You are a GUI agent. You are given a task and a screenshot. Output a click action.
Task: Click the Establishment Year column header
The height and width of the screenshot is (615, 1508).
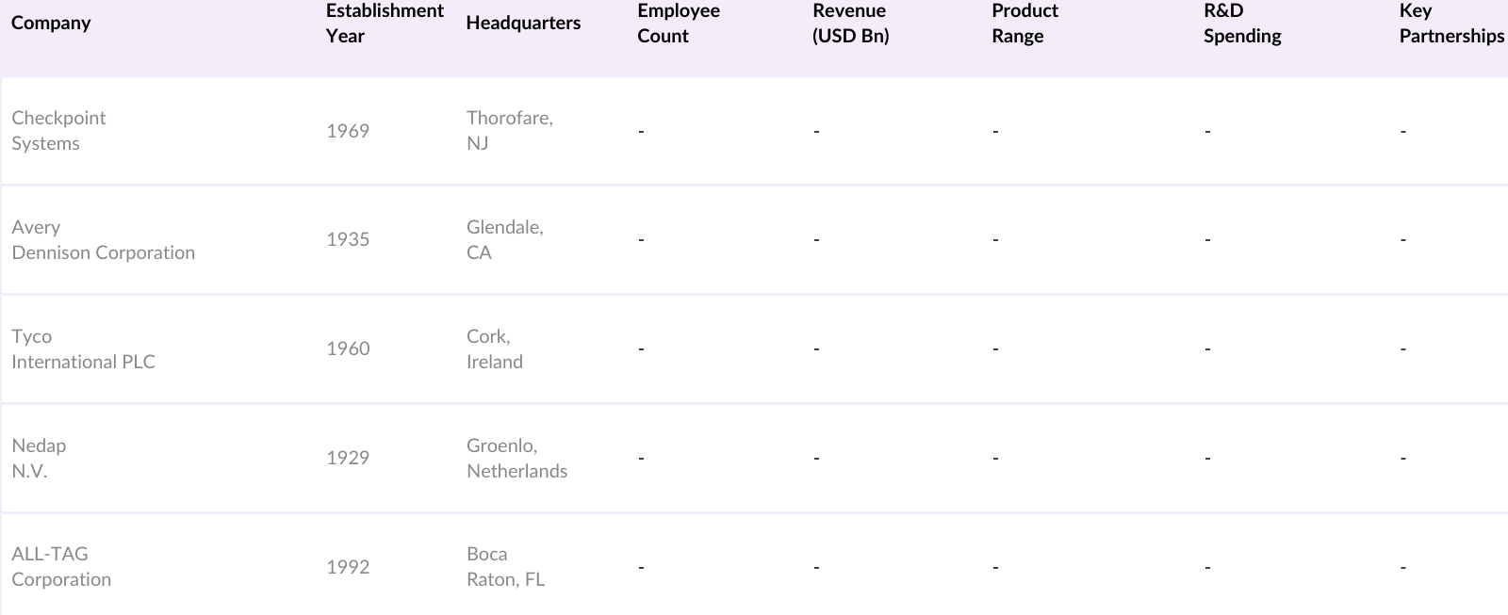tap(385, 23)
